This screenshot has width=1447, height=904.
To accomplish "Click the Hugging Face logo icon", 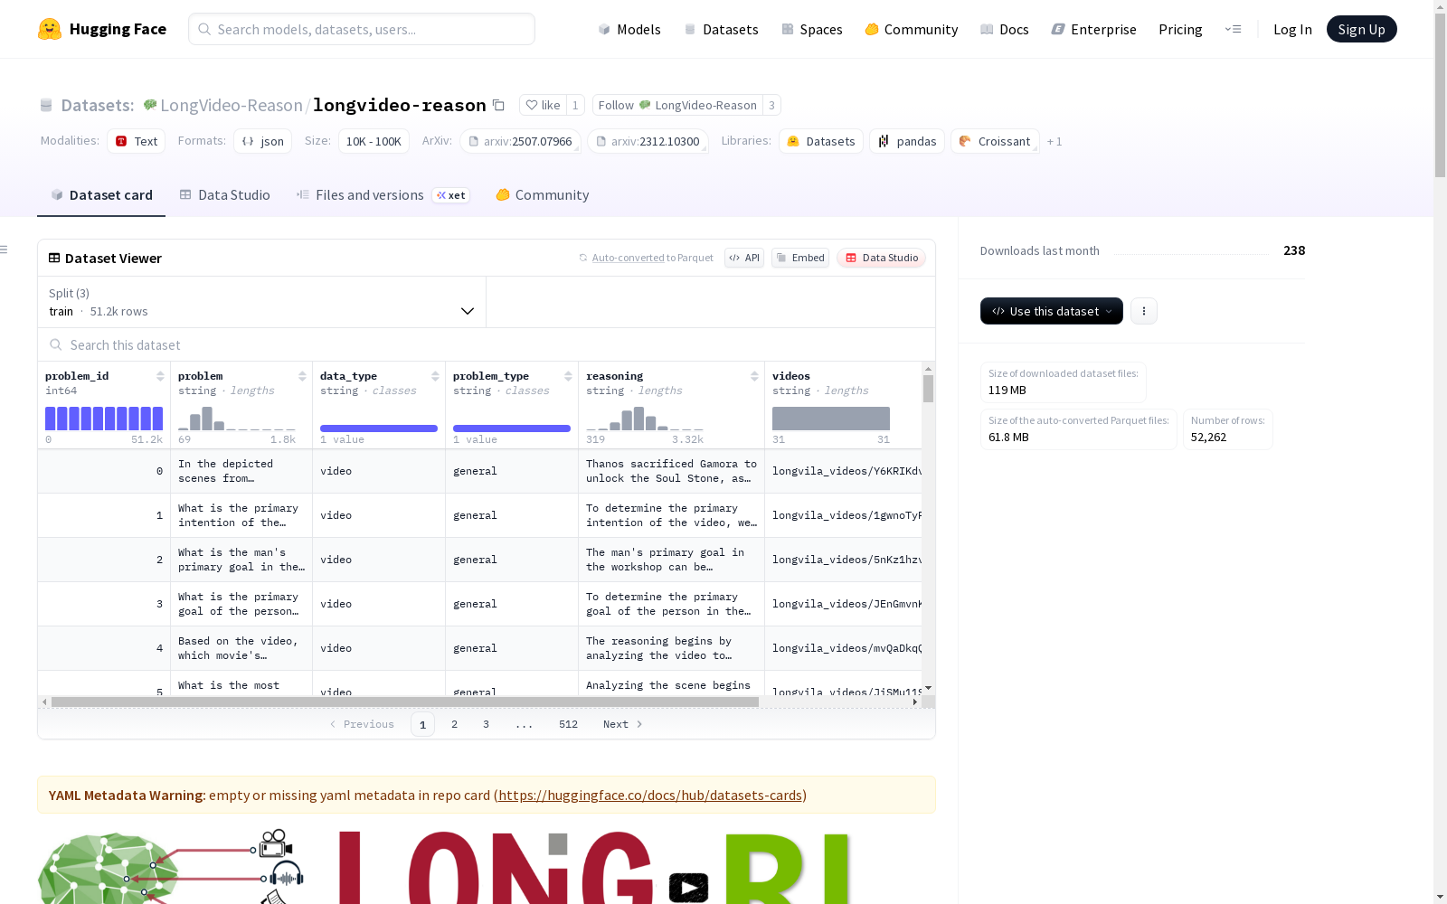I will tap(50, 29).
